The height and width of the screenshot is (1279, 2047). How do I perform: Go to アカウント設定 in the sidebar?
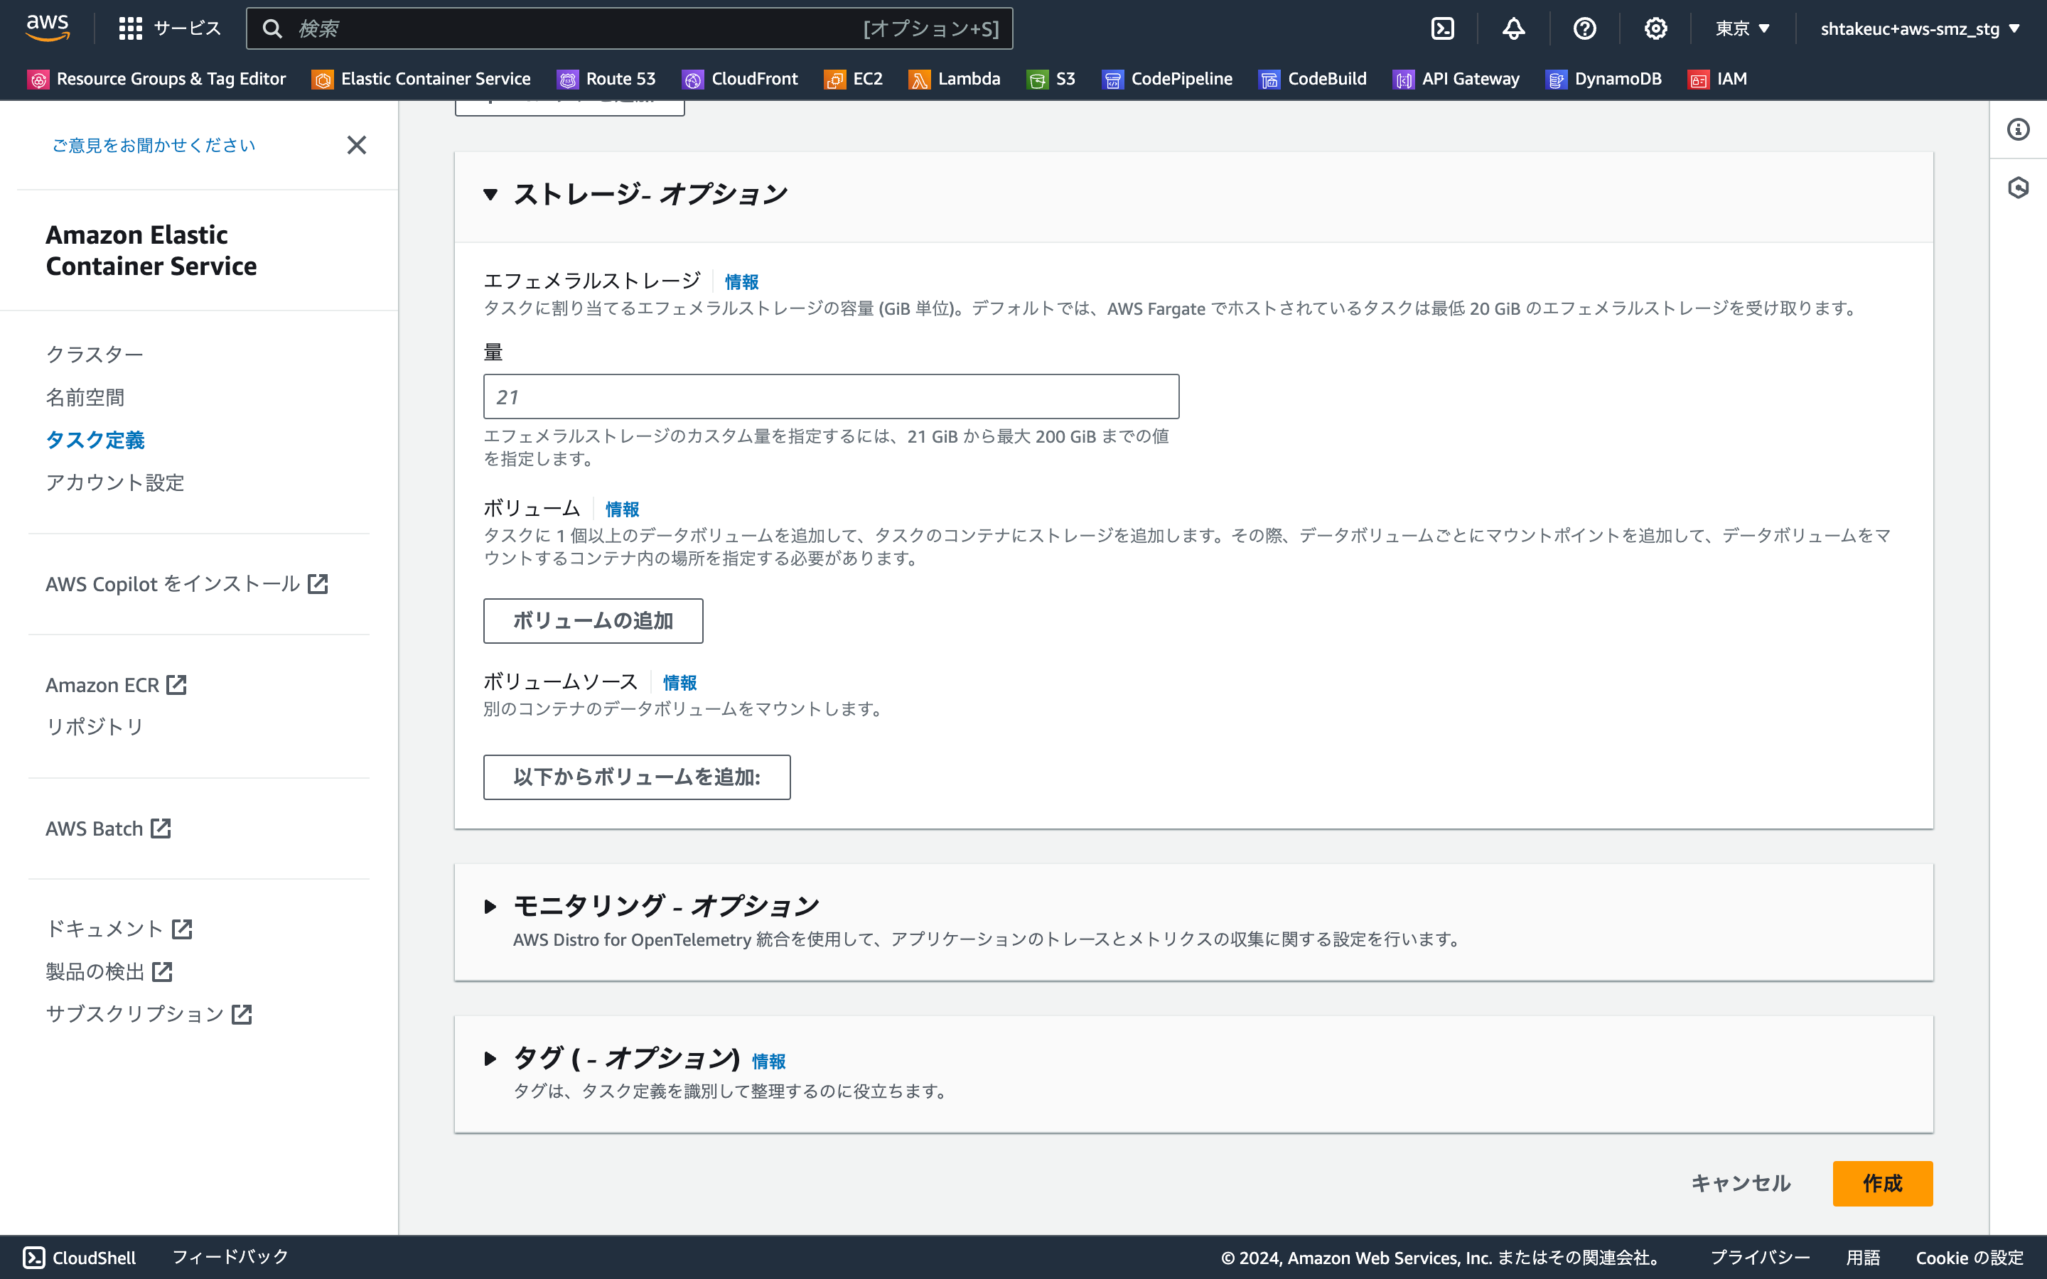tap(115, 482)
